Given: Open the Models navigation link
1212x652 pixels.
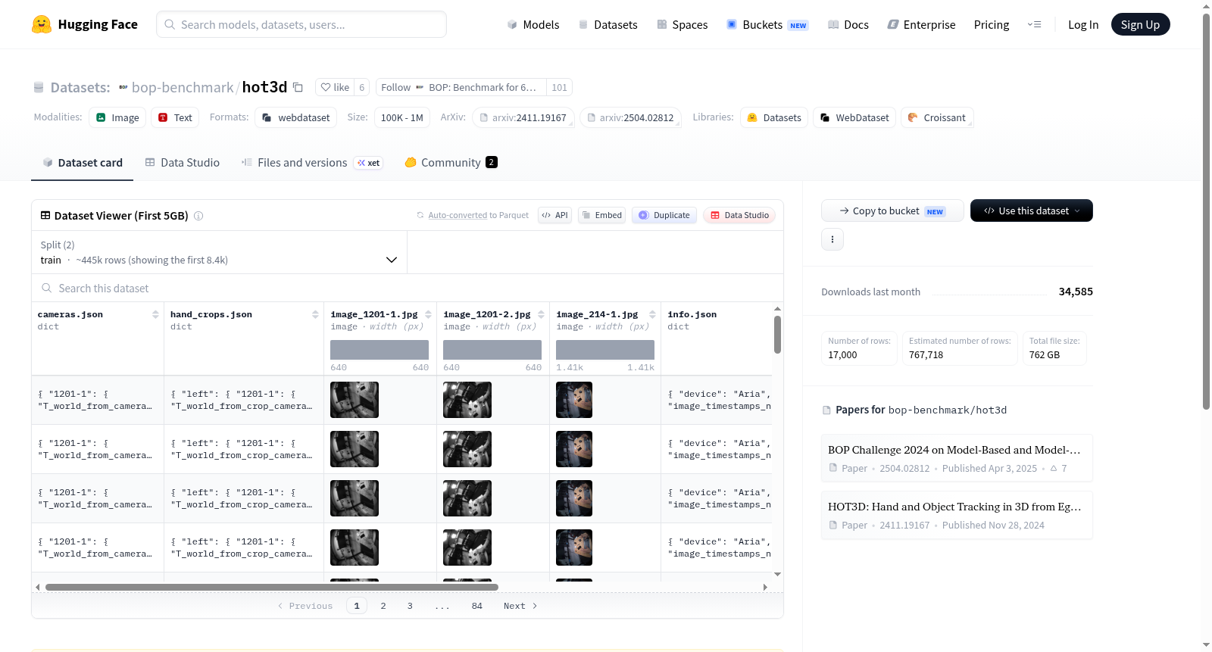Looking at the screenshot, I should tap(533, 25).
